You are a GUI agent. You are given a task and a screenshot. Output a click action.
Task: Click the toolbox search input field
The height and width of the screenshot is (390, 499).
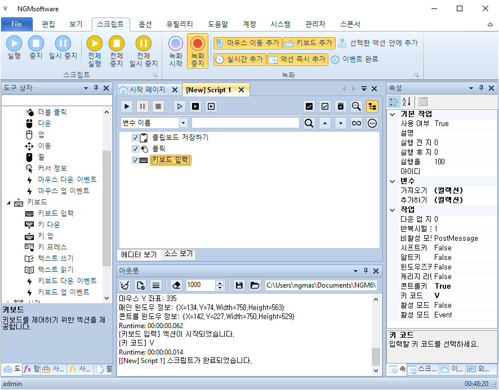click(x=57, y=101)
